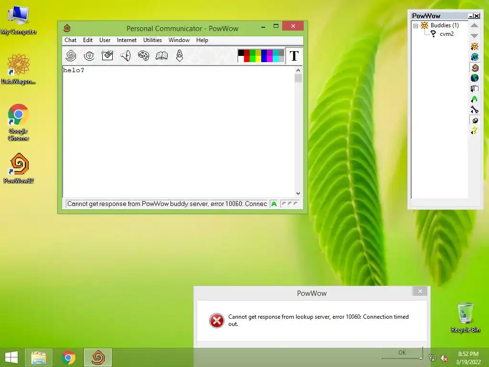Viewport: 489px width, 367px height.
Task: Click the spiral PowWow connect toolbar icon
Action: coord(71,55)
